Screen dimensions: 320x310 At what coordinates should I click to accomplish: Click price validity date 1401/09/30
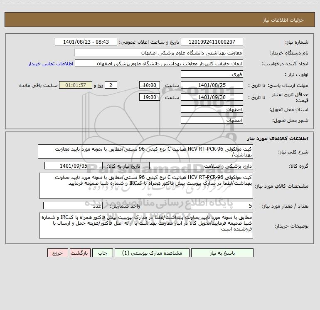[212, 97]
